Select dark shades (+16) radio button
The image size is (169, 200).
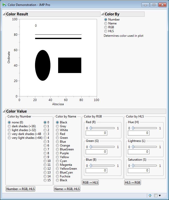tap(22, 126)
